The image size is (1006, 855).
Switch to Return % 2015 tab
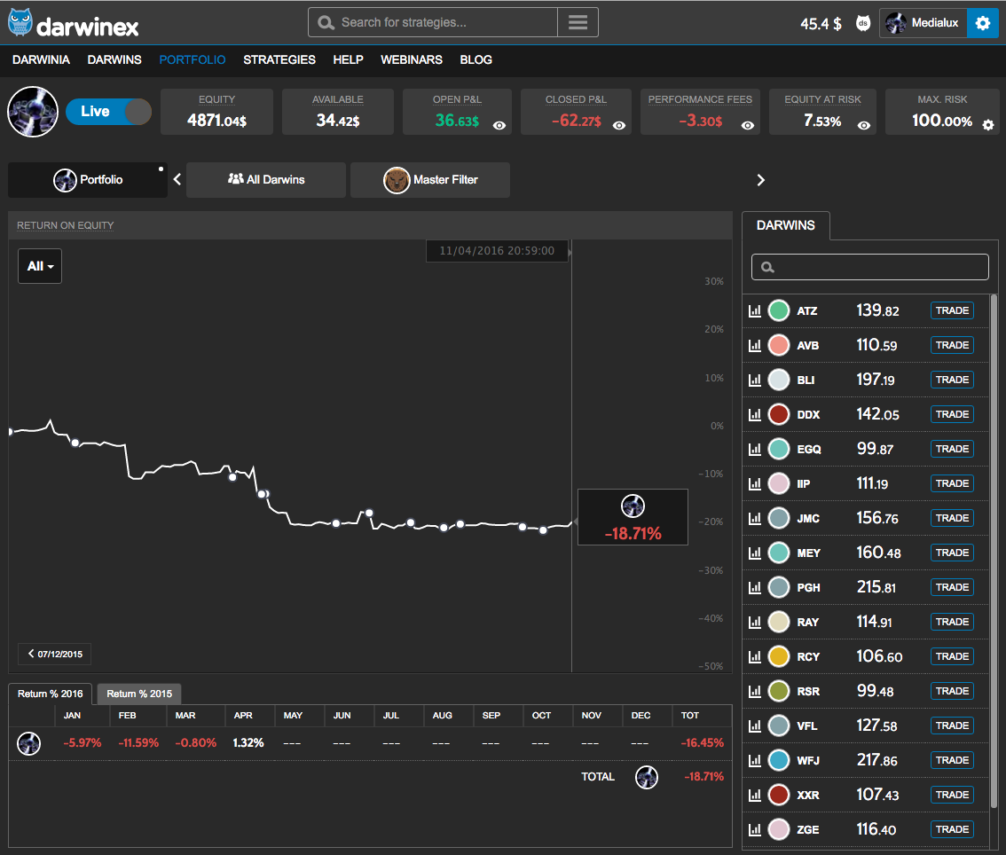pos(138,694)
